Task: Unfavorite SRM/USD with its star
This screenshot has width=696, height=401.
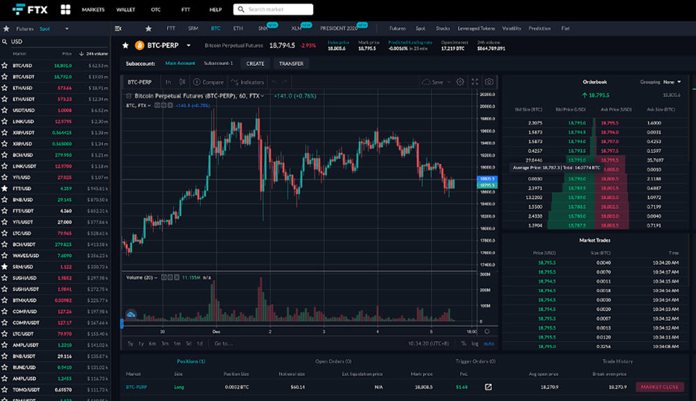Action: 4,267
